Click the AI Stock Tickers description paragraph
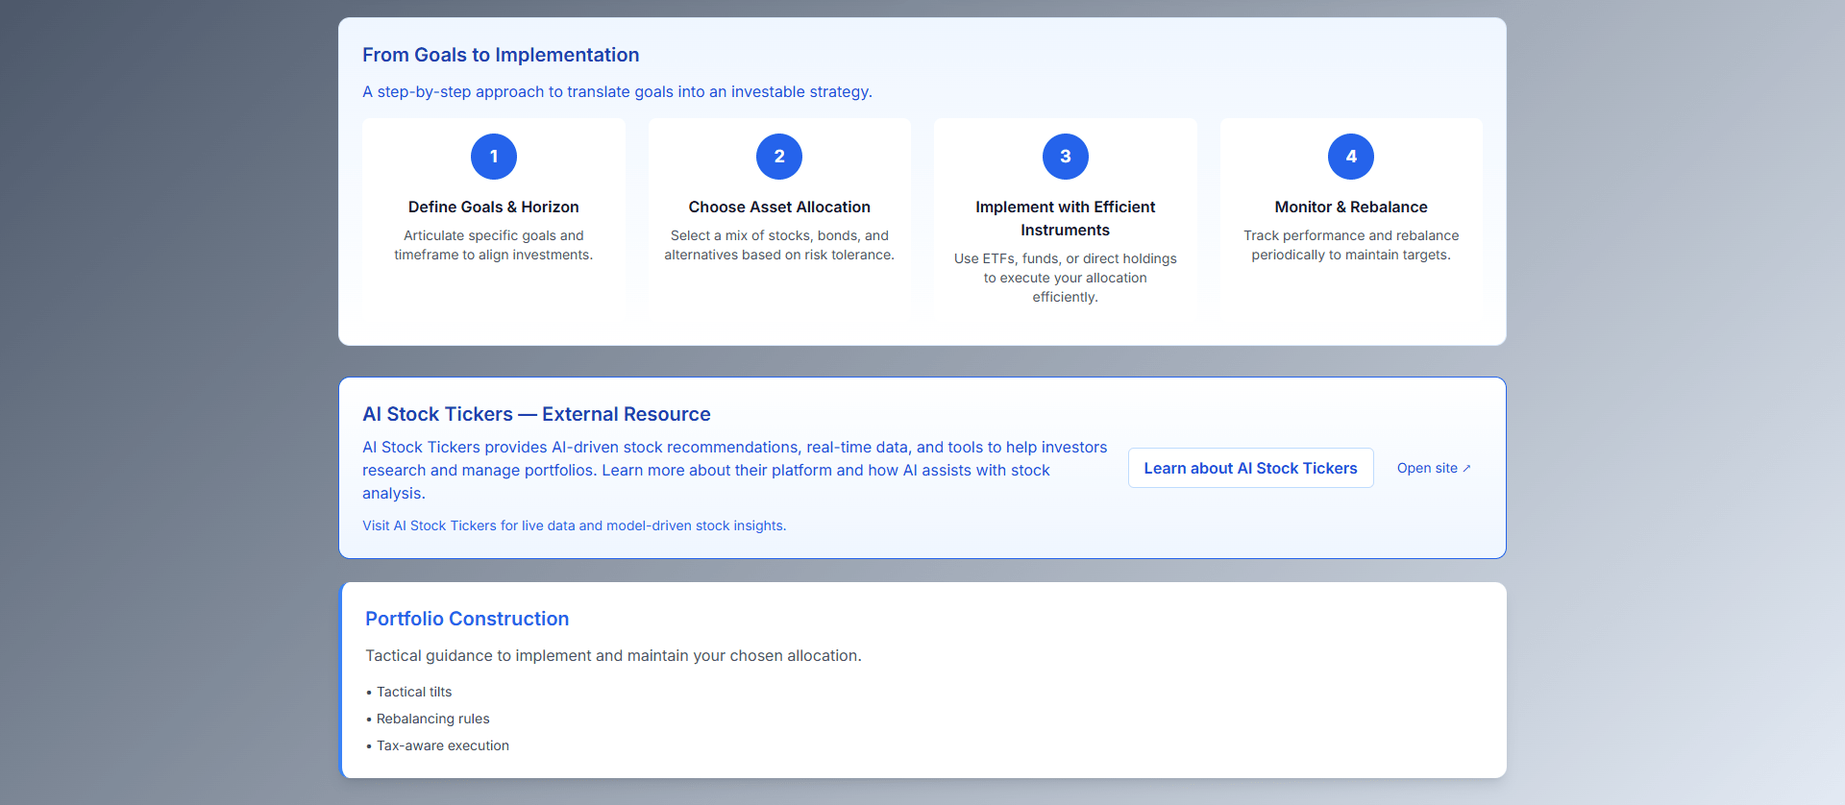1845x805 pixels. (x=734, y=470)
